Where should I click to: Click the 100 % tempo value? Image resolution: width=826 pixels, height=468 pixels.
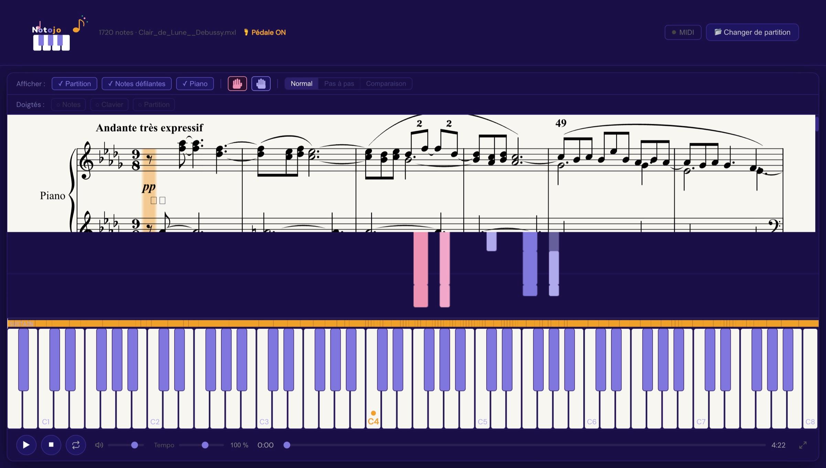(x=239, y=445)
